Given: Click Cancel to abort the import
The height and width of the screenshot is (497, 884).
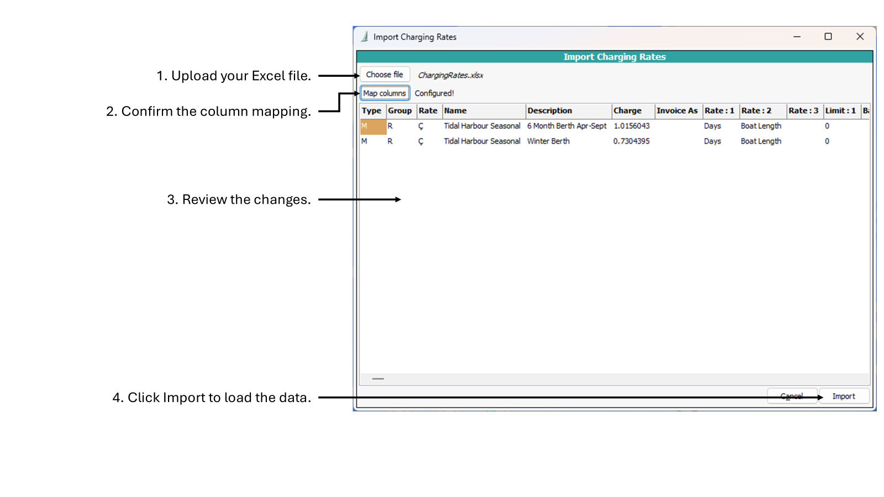Looking at the screenshot, I should point(792,396).
